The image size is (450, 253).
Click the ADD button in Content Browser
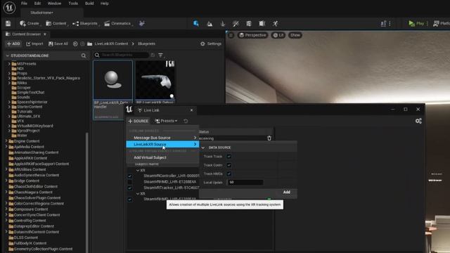[x=13, y=44]
